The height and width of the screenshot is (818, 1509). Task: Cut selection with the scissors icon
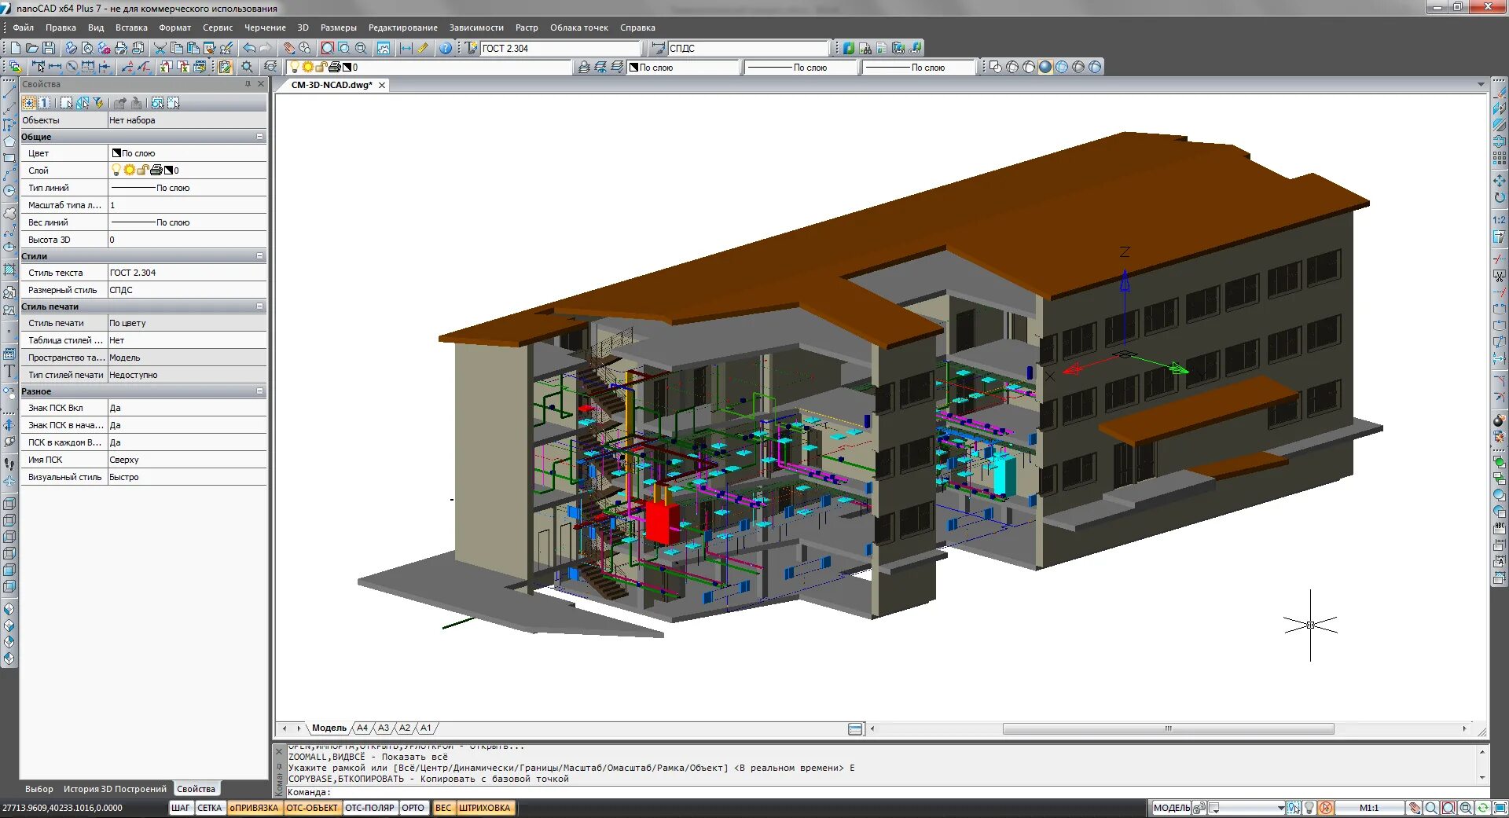click(160, 48)
